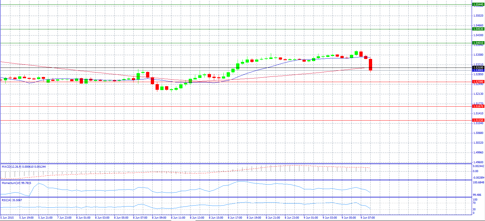Viewport: 485px width, 221px height.
Task: Click the 9 Jun 05:00 time label
Action: click(x=349, y=218)
